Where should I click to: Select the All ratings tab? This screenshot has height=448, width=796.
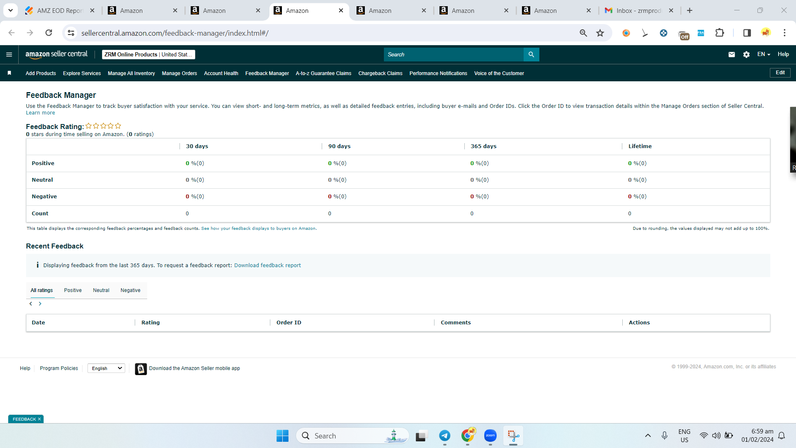click(x=42, y=290)
